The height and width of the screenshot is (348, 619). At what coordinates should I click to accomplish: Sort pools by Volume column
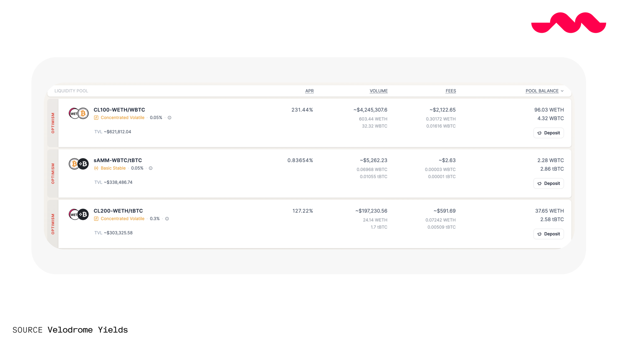pyautogui.click(x=379, y=91)
